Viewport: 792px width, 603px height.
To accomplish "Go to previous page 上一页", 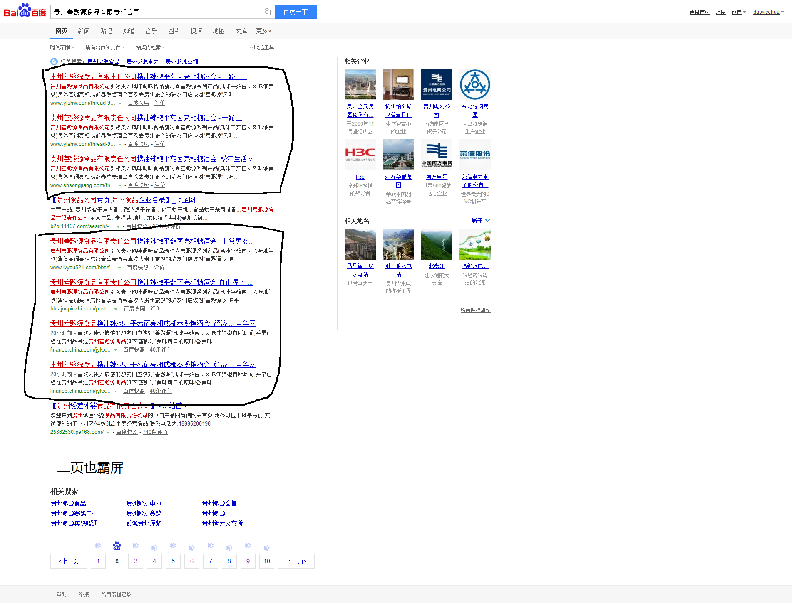I will point(69,561).
